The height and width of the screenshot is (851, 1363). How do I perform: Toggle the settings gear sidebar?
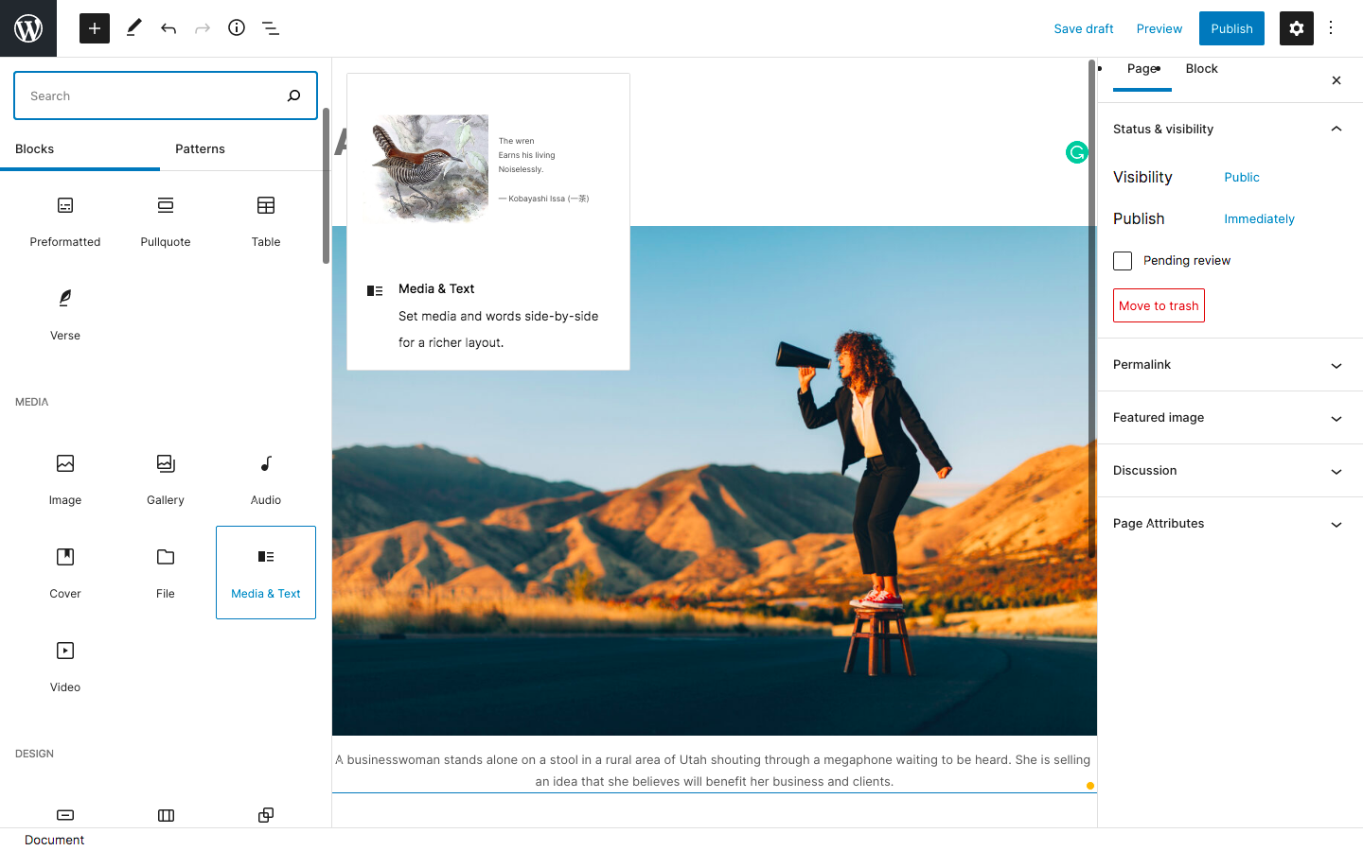pos(1297,28)
